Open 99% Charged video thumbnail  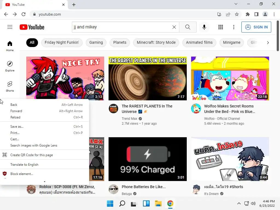coord(147,159)
